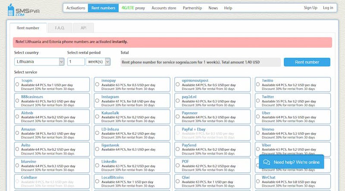Click the chat bubble icon in help widget
The image size is (345, 191).
point(267,162)
